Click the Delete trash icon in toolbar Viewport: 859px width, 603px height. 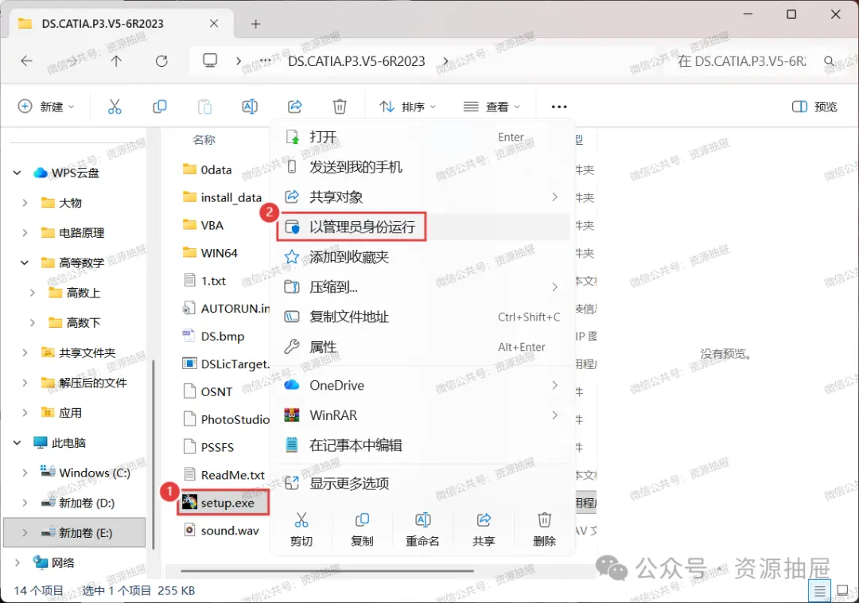(x=340, y=107)
